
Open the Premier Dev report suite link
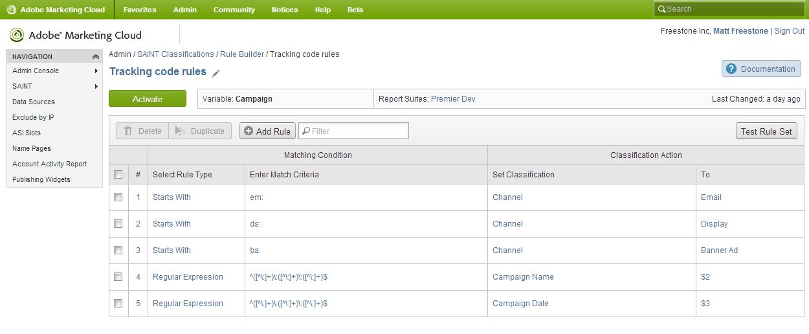[x=453, y=99]
